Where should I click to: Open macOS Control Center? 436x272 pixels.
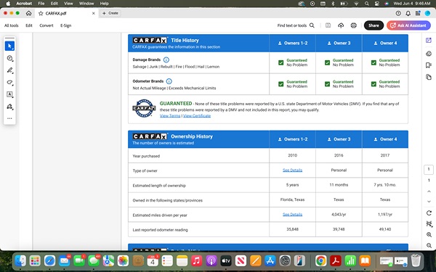click(x=376, y=4)
